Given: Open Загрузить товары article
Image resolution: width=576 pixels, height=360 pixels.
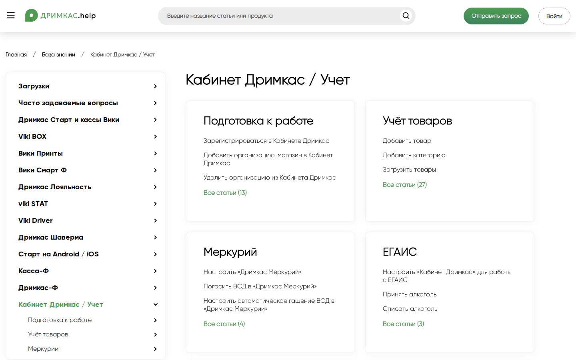Looking at the screenshot, I should coord(409,170).
